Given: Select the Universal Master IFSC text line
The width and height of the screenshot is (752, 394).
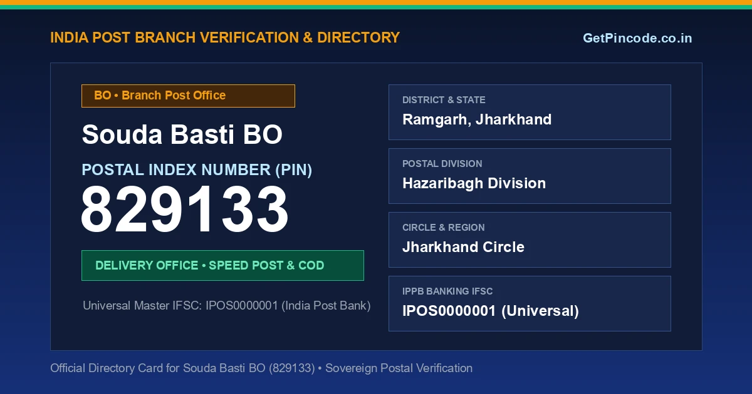Looking at the screenshot, I should (227, 306).
